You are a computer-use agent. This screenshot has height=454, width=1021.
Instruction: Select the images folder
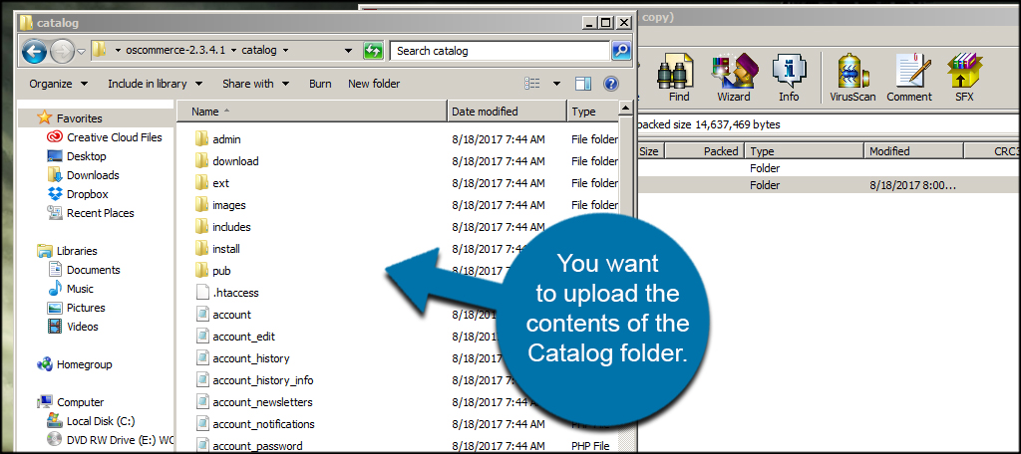click(220, 205)
